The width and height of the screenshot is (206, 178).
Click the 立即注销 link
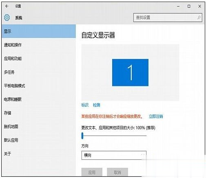[x=156, y=116]
